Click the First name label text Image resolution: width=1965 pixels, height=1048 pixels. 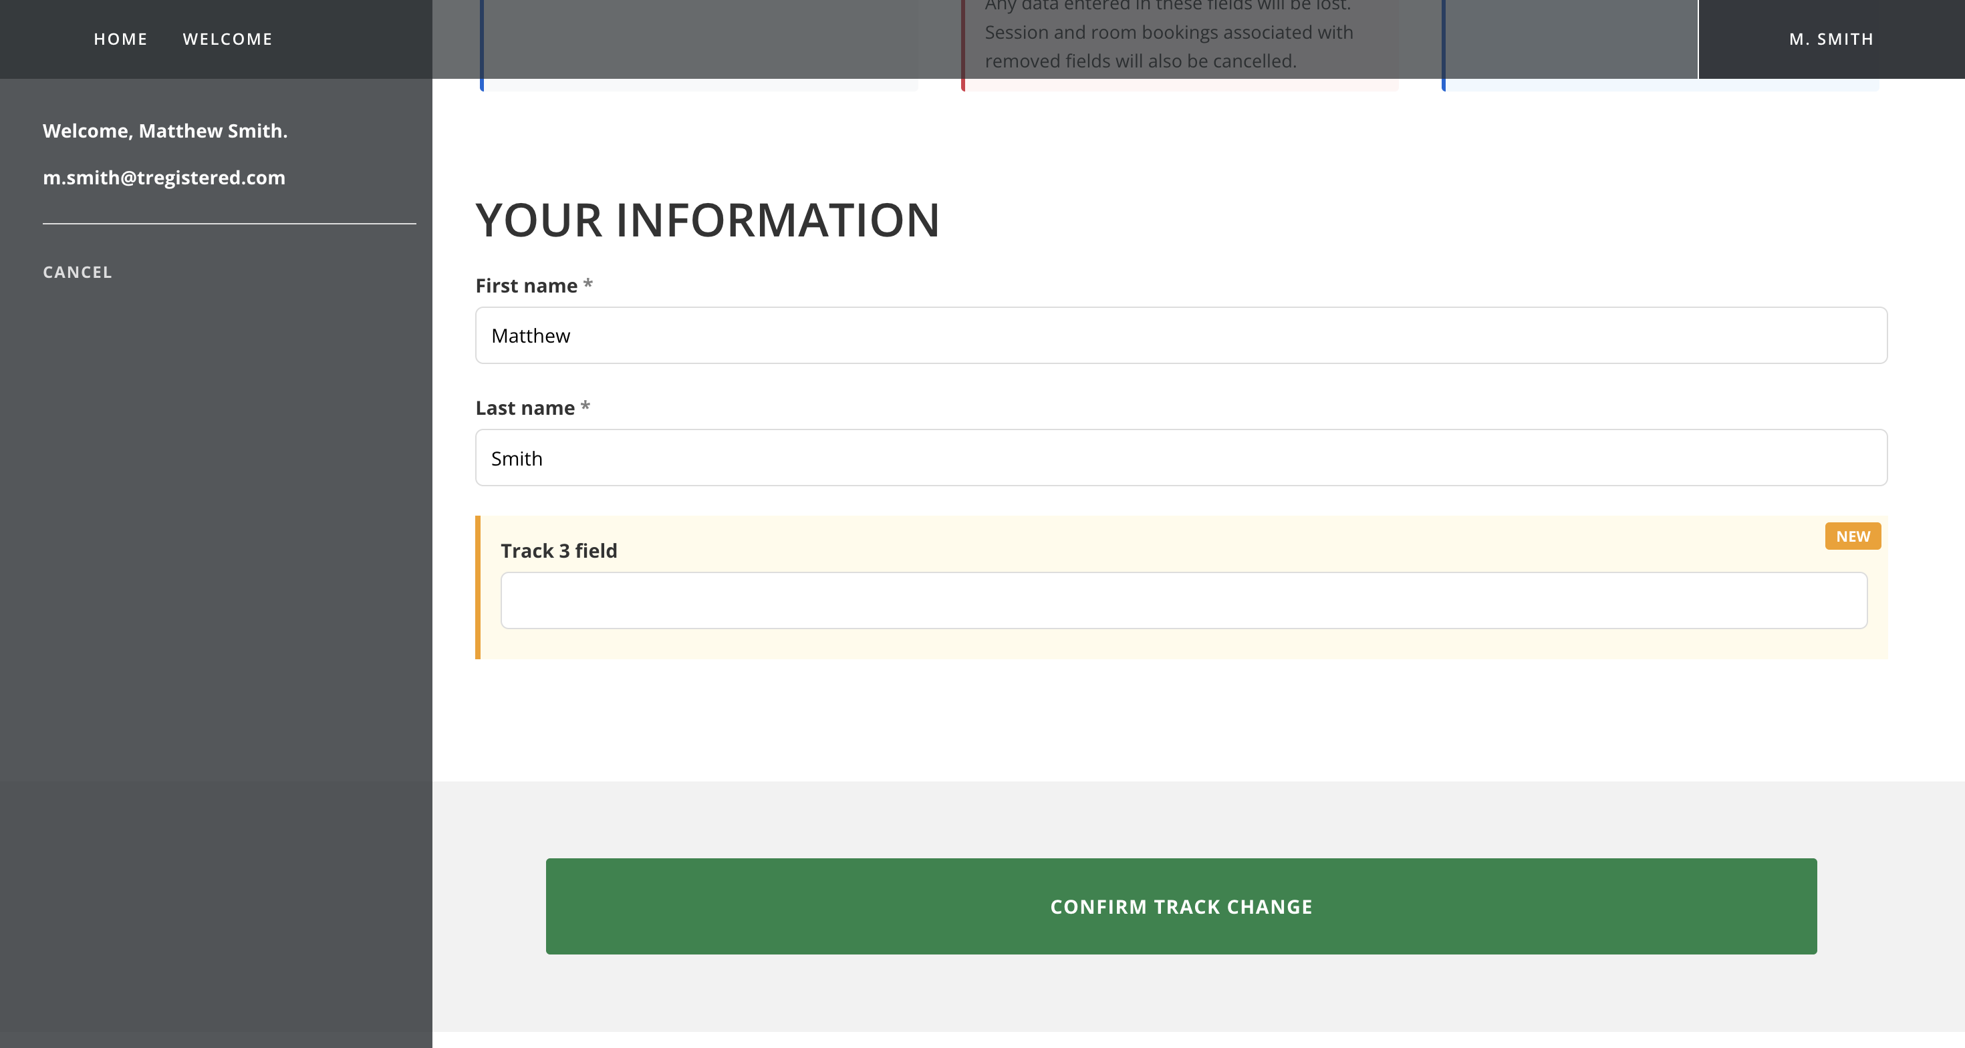tap(527, 286)
